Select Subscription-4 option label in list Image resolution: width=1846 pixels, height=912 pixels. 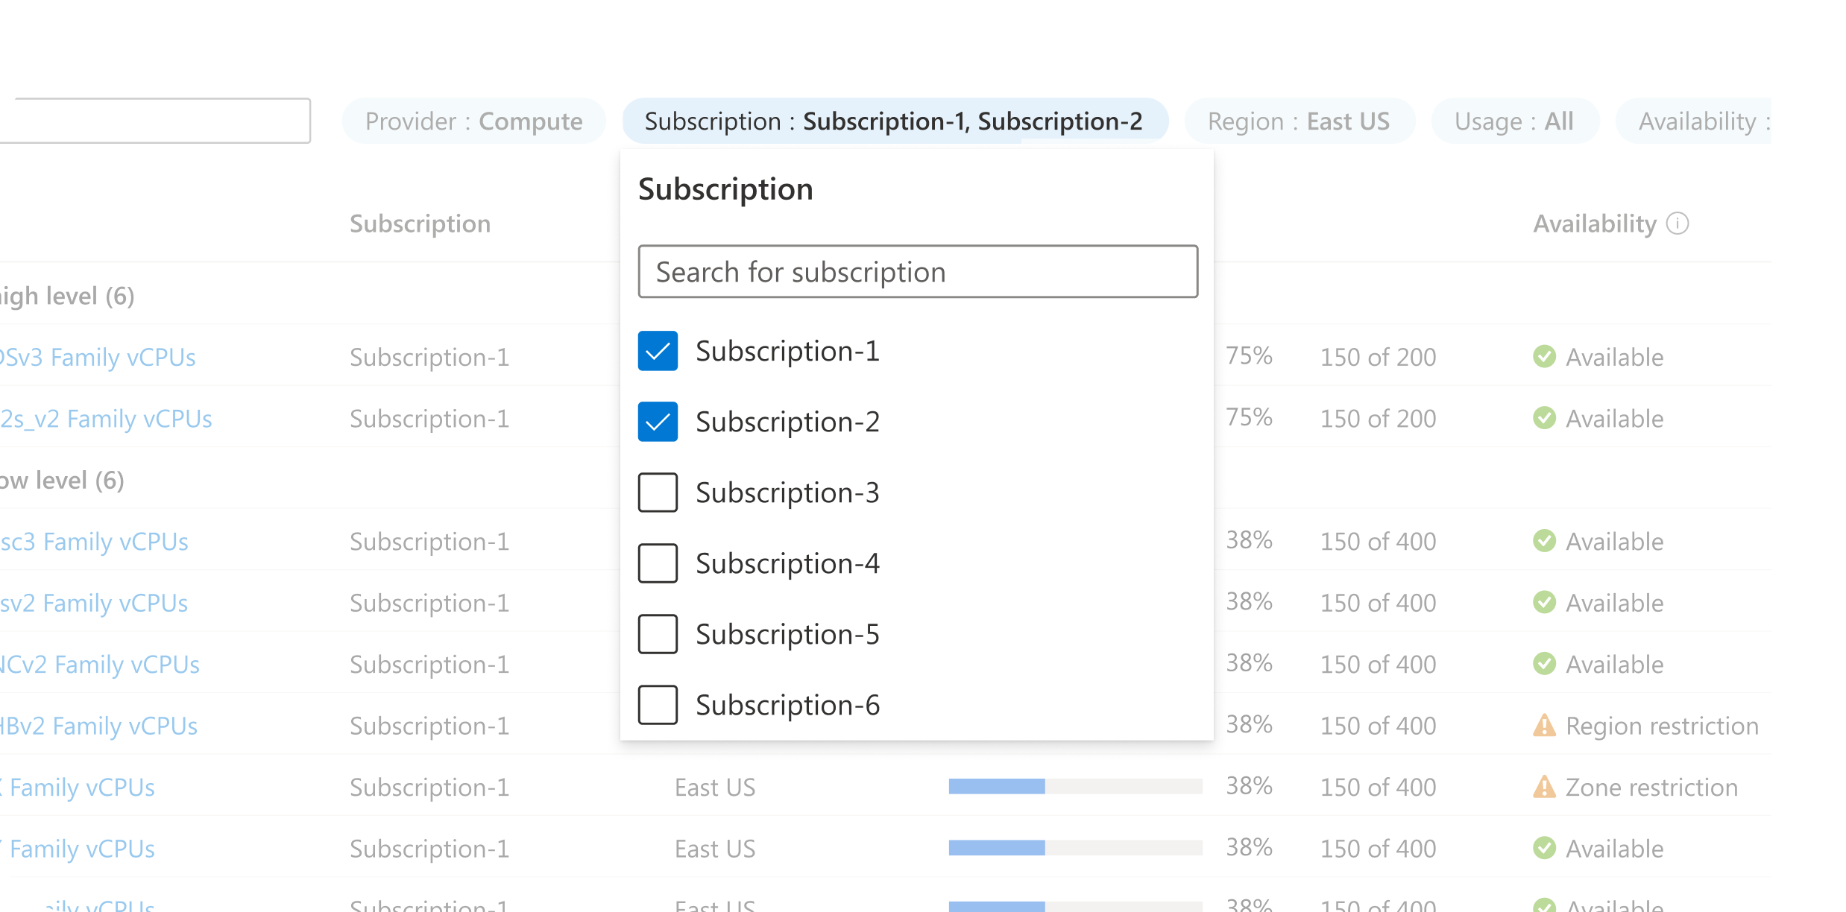tap(787, 563)
